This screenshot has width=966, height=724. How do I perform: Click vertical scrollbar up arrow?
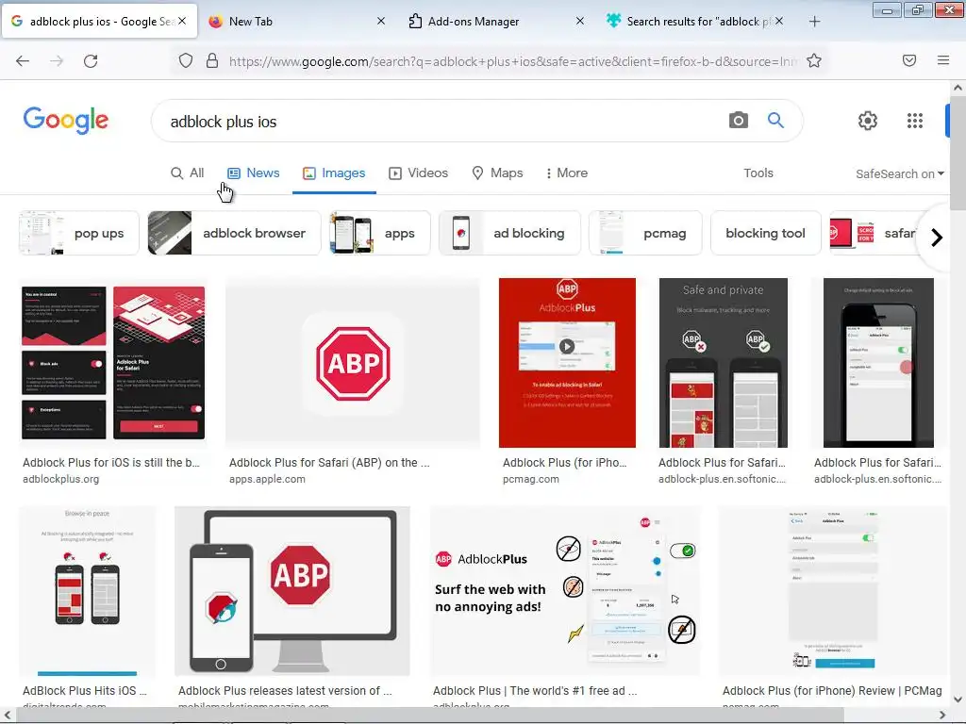tap(958, 88)
